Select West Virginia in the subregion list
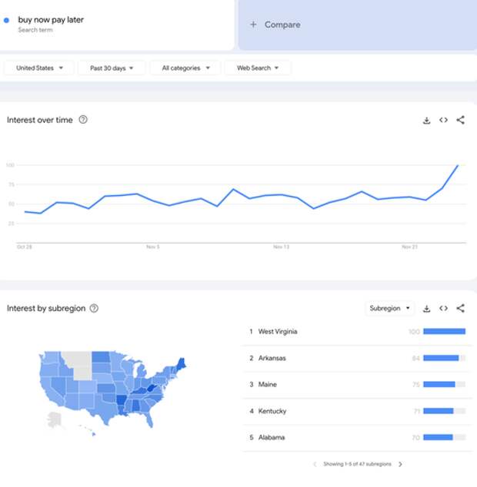The height and width of the screenshot is (487, 477). [x=278, y=332]
